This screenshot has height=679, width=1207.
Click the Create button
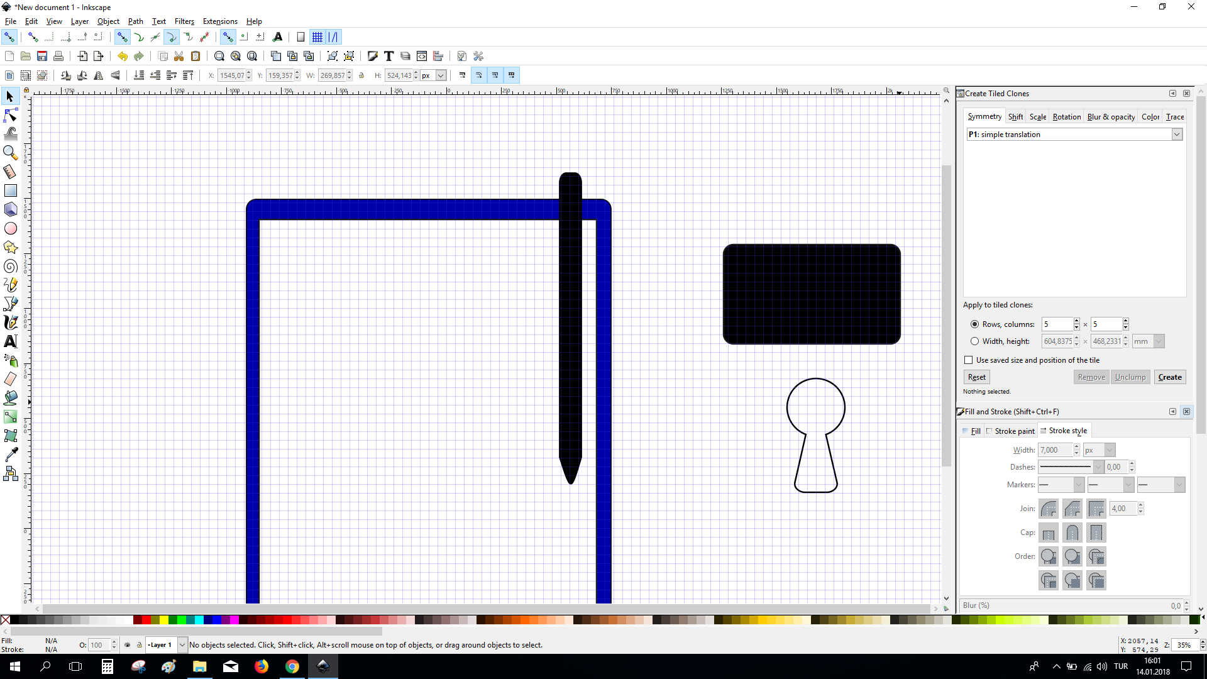(x=1170, y=377)
